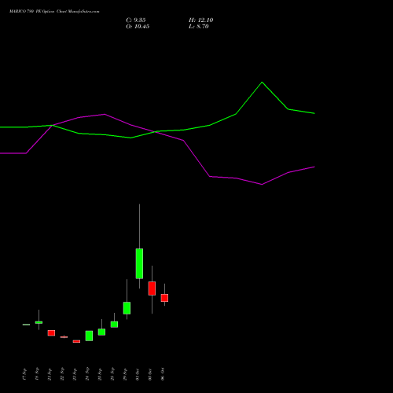Click the 06 Oct date label
393x393 pixels.
(x=163, y=374)
